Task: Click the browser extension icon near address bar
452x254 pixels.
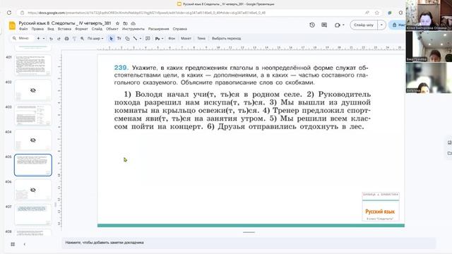Action: [x=390, y=13]
